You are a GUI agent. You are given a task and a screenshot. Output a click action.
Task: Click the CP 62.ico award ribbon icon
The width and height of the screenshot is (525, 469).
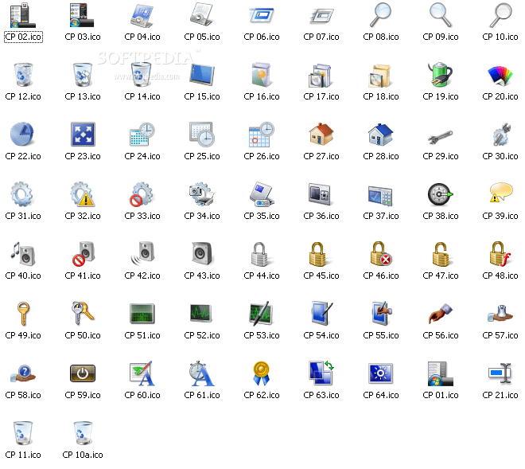pyautogui.click(x=261, y=373)
